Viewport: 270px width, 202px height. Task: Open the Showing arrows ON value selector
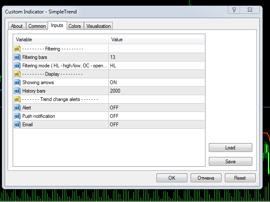pos(113,82)
